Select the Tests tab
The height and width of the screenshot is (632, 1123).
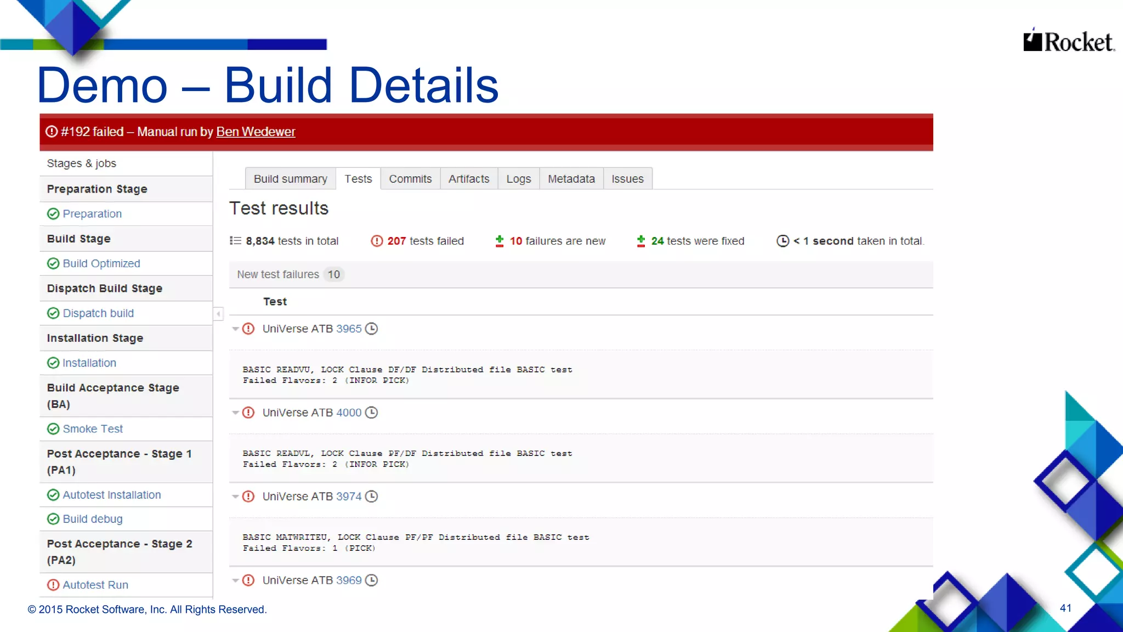click(x=358, y=179)
